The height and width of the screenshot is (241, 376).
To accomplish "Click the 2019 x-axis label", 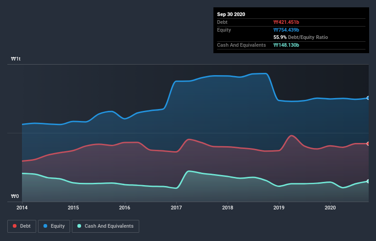I will click(279, 208).
